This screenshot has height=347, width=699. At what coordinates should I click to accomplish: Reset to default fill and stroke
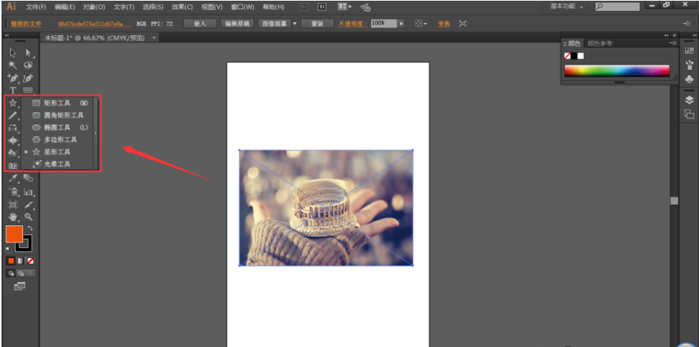point(8,249)
